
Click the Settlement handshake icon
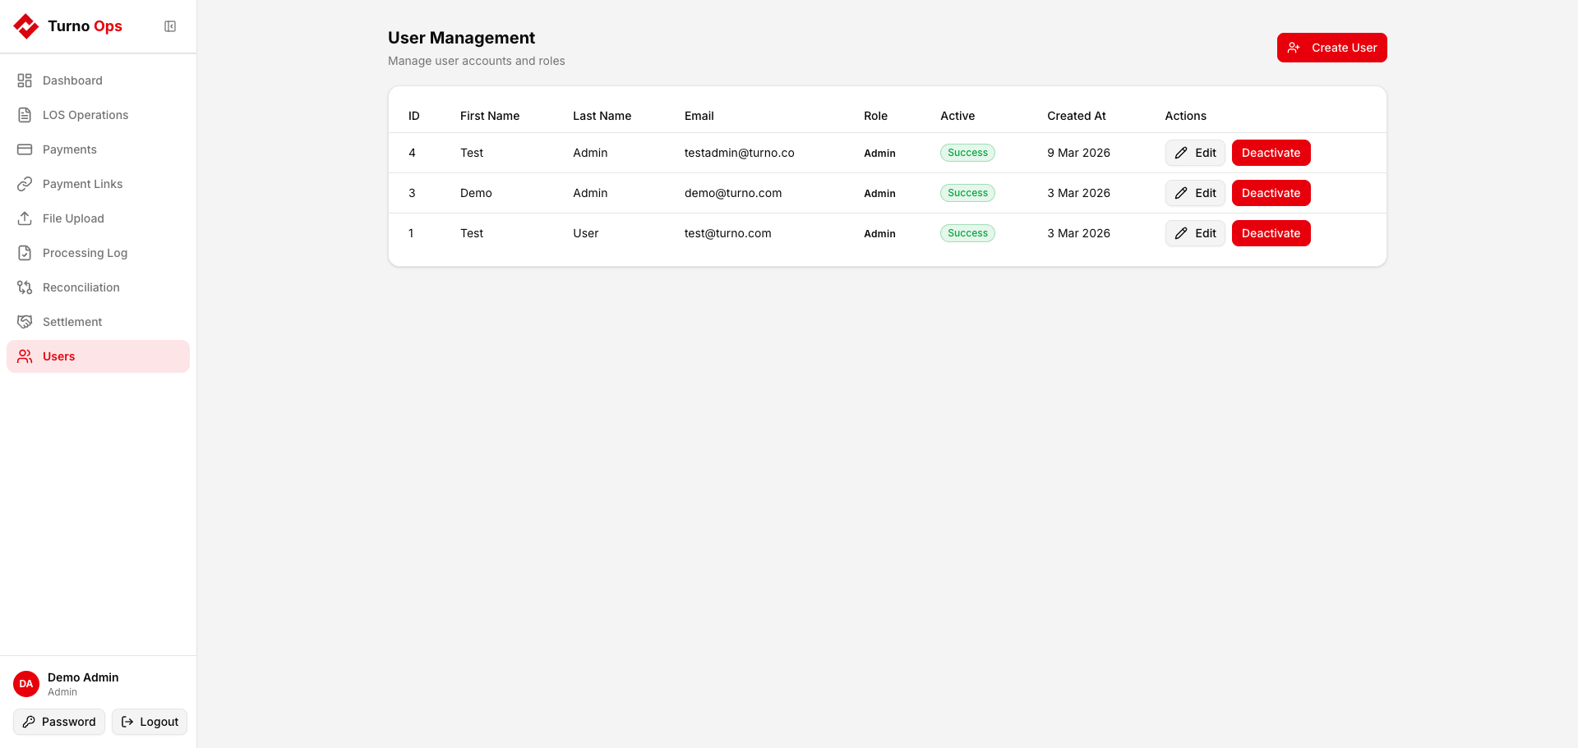[25, 322]
